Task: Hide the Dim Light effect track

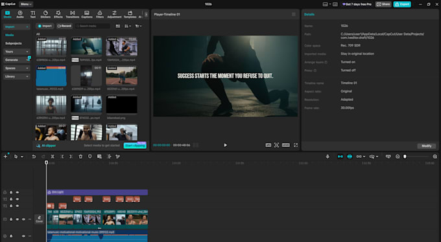Action: coord(17,193)
